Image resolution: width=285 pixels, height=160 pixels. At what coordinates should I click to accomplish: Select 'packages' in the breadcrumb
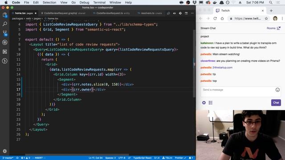tap(18, 19)
